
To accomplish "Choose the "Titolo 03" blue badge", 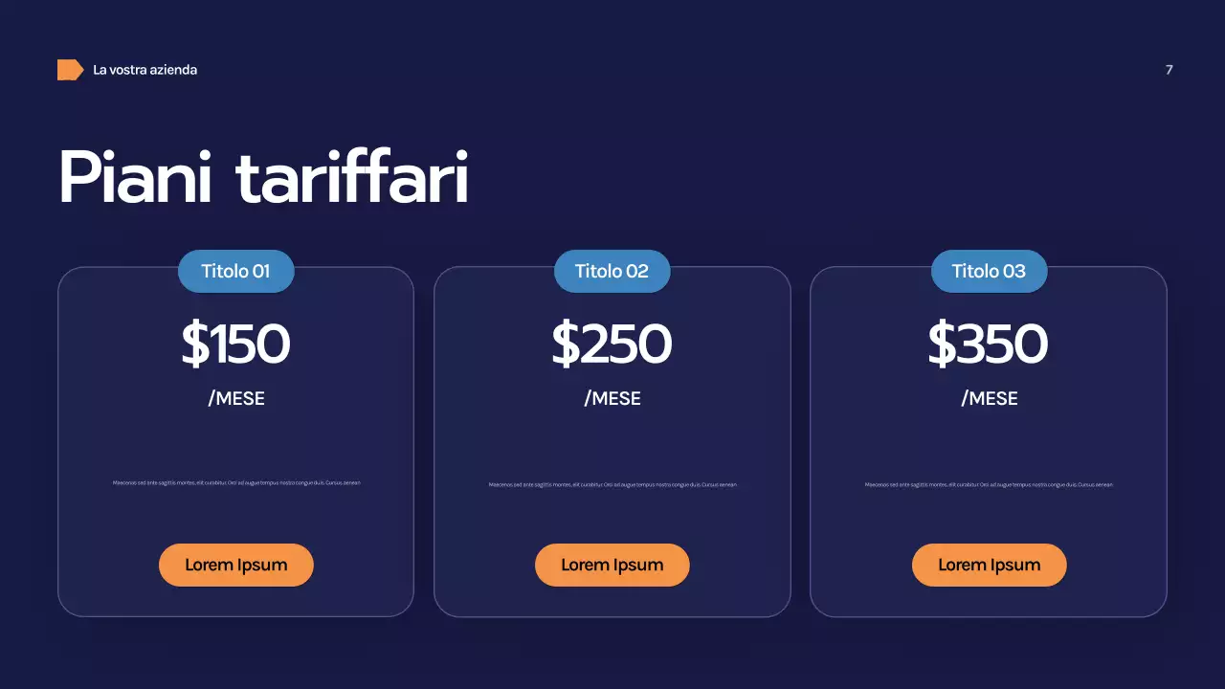I will tap(989, 271).
